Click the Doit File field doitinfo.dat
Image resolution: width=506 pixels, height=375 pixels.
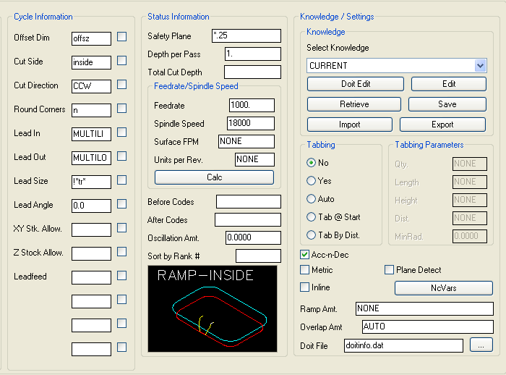[x=403, y=345]
